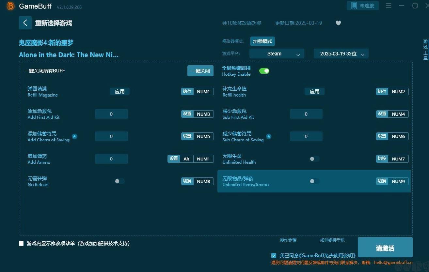Viewport: 429px width, 272px height.
Task: Click the Alt modifier key for Add Ammo
Action: (186, 159)
